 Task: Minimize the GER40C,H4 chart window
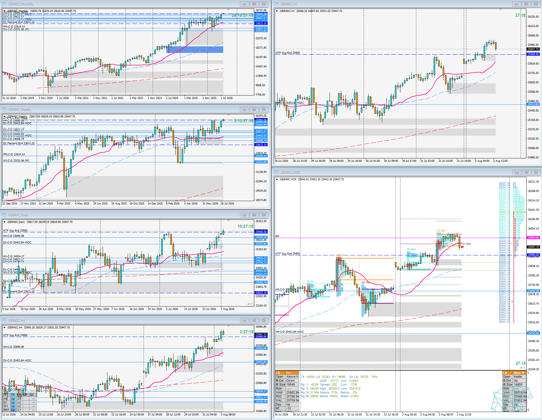pos(244,320)
